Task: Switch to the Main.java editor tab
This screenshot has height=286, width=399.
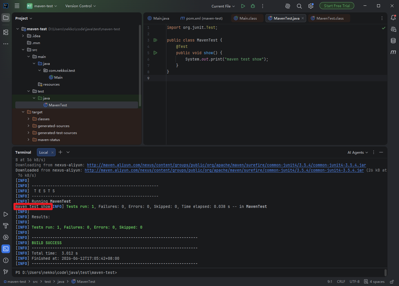Action: coord(158,18)
